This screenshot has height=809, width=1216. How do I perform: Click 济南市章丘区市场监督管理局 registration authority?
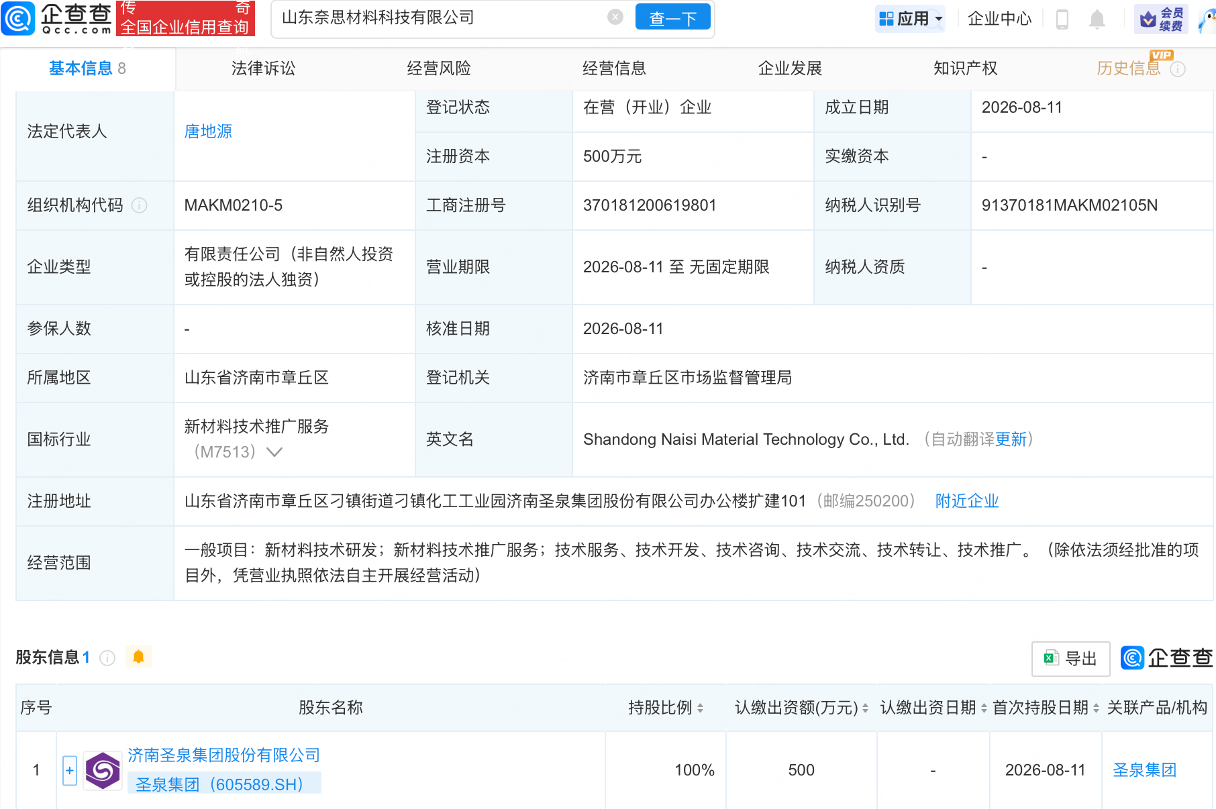tap(687, 378)
